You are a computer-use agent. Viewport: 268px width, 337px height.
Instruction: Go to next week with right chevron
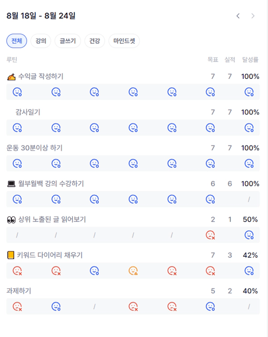click(253, 16)
